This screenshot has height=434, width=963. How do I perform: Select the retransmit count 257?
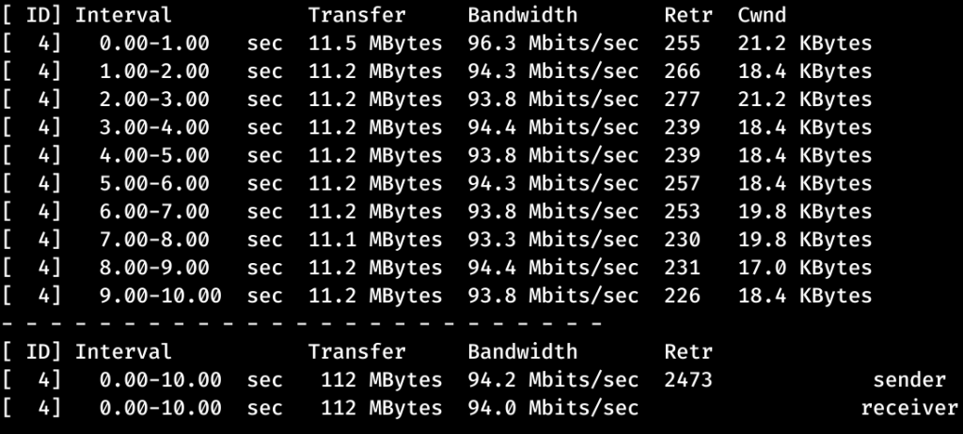pos(682,184)
